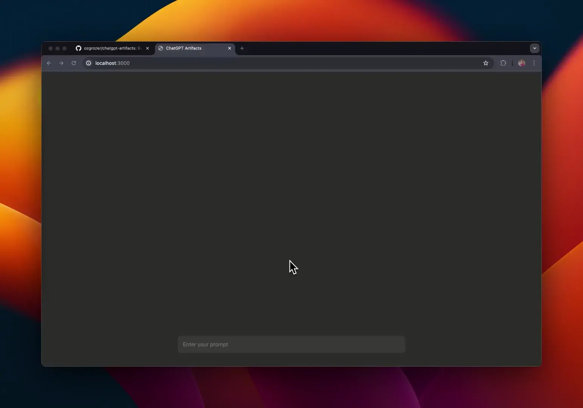Click the forward navigation arrow

pos(61,63)
